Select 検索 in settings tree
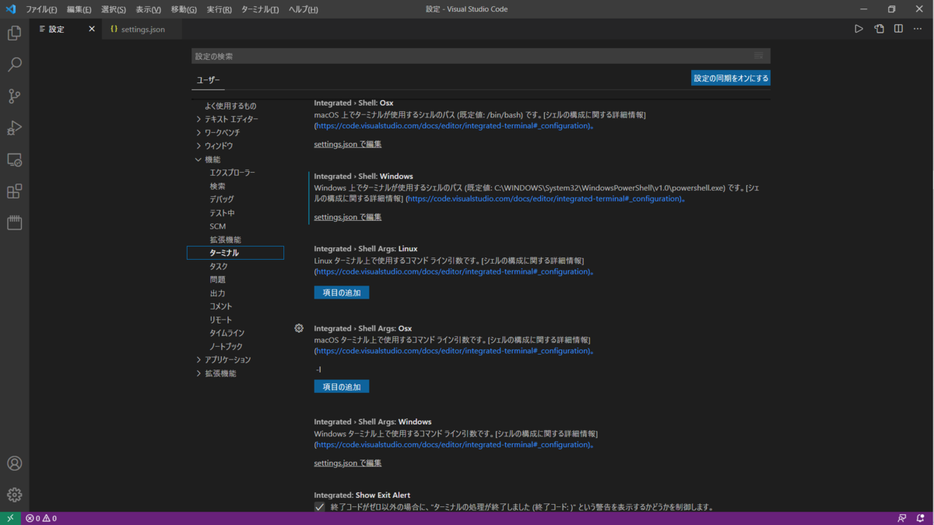Screen dimensions: 934x525 (x=217, y=186)
